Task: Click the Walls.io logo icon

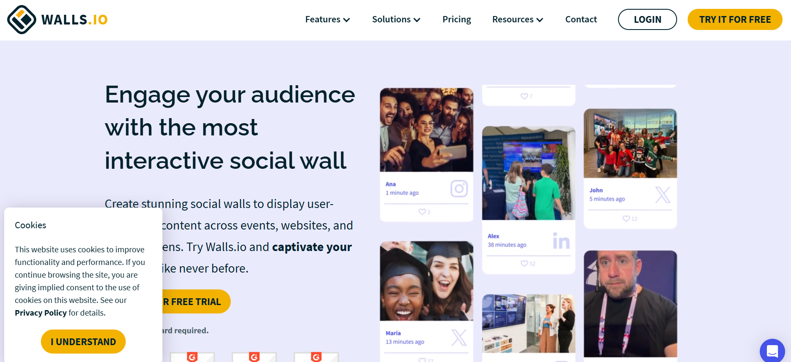Action: tap(22, 19)
